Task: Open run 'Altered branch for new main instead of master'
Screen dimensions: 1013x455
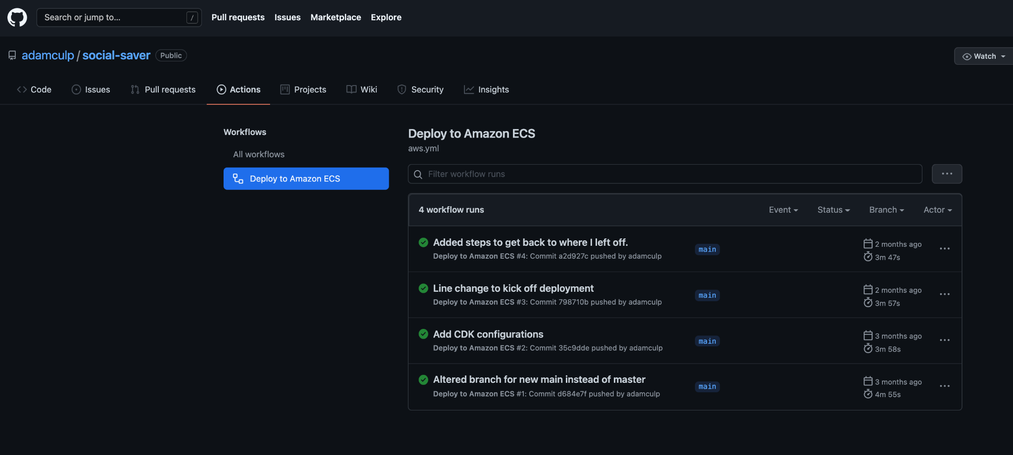Action: [539, 379]
